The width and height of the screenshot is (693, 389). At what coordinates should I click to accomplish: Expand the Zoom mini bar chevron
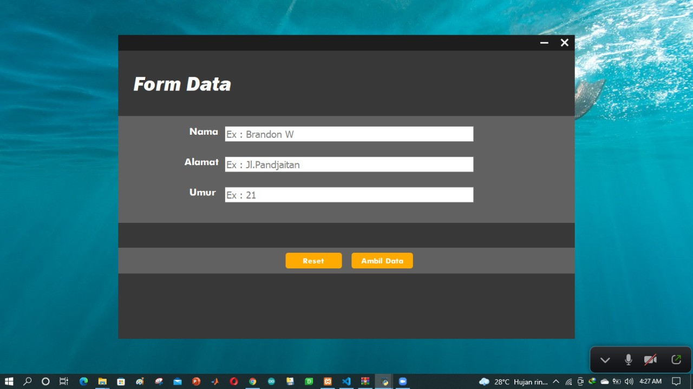pyautogui.click(x=605, y=360)
